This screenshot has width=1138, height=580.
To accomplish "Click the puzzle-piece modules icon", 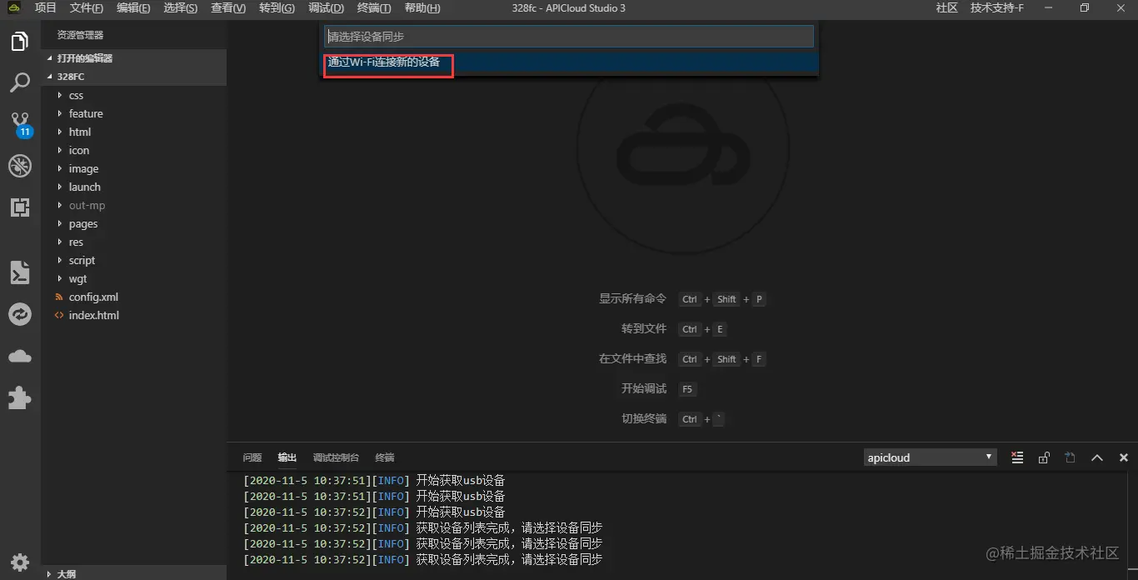I will (x=20, y=397).
